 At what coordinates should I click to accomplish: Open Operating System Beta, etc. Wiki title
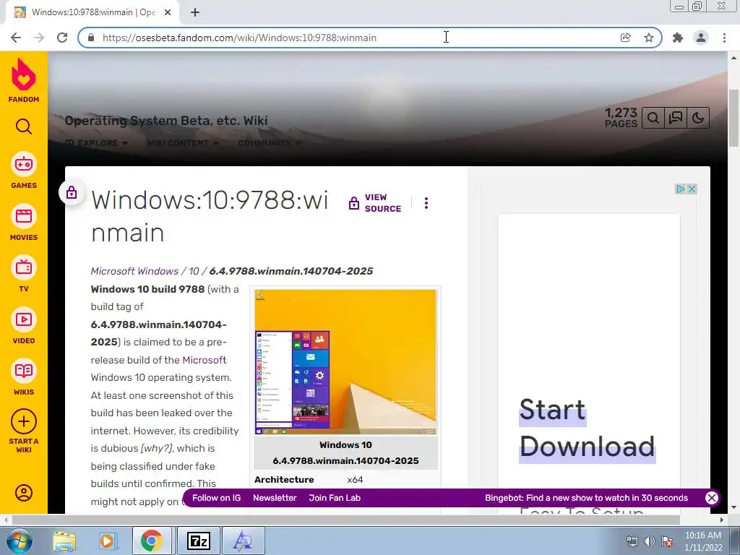click(x=166, y=121)
